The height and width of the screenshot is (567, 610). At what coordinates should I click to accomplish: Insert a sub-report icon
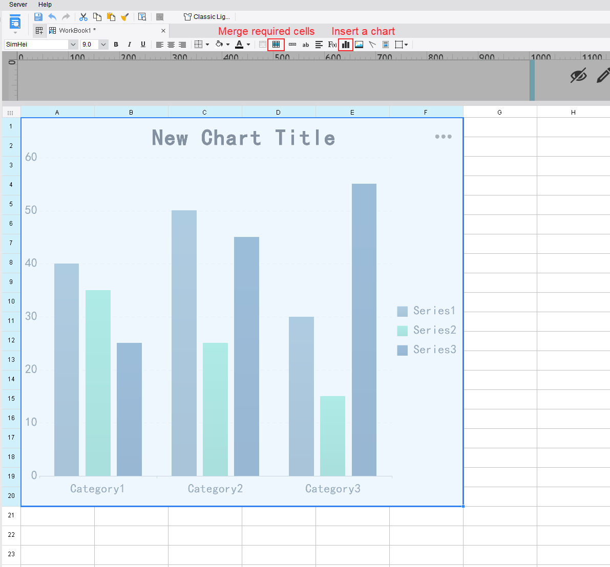pos(386,45)
